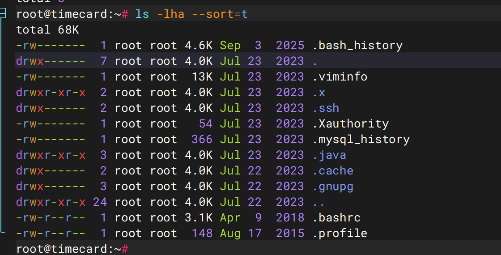
Task: Click the empty prompt on the last line
Action: (72, 249)
